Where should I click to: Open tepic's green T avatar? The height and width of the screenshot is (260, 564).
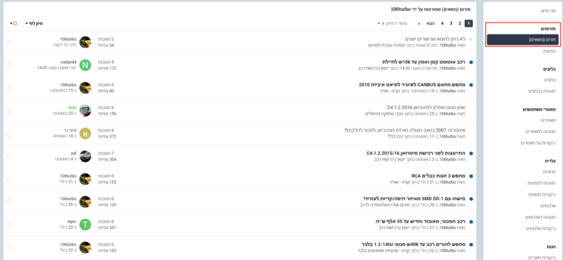click(85, 225)
